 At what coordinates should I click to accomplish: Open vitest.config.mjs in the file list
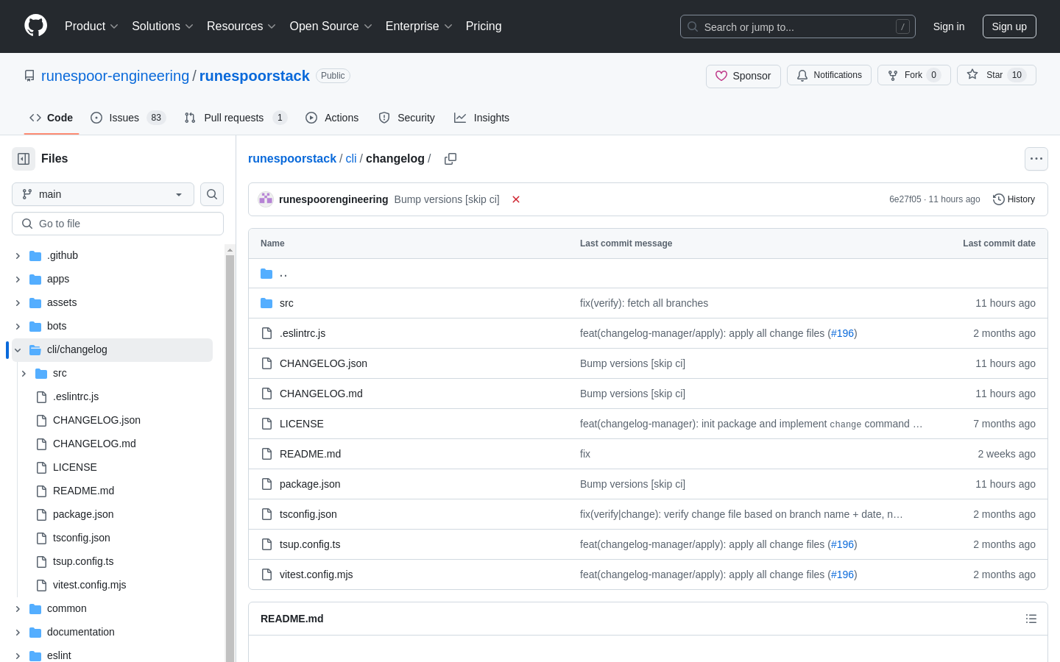pyautogui.click(x=316, y=574)
